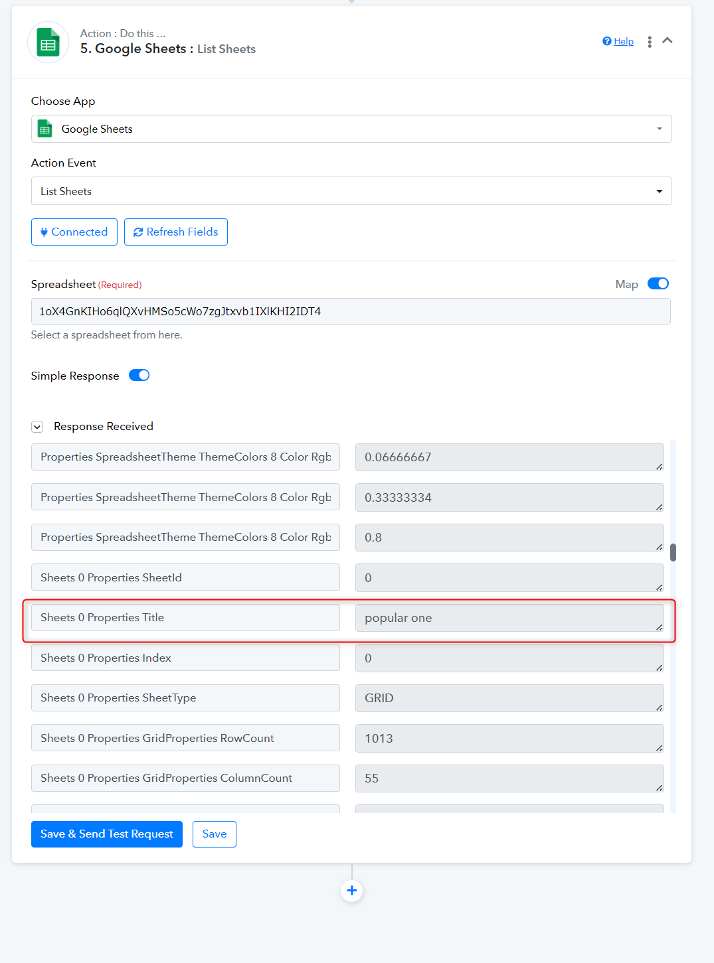Image resolution: width=714 pixels, height=963 pixels.
Task: Click the response list scrollbar thumb
Action: (673, 552)
